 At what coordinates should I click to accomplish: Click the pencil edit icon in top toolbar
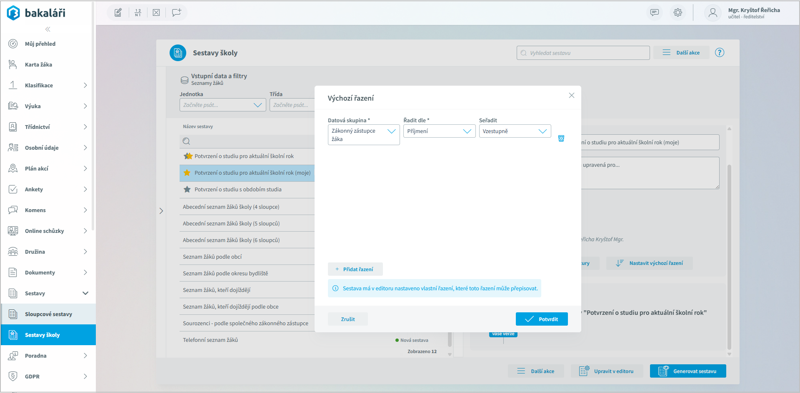pyautogui.click(x=118, y=12)
